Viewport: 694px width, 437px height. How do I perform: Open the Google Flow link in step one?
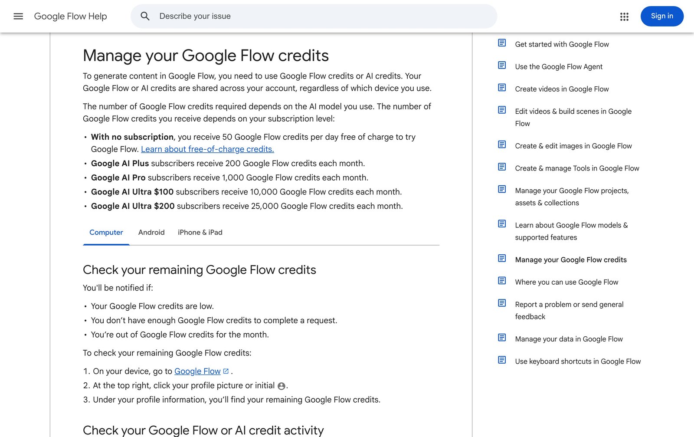[x=197, y=371]
